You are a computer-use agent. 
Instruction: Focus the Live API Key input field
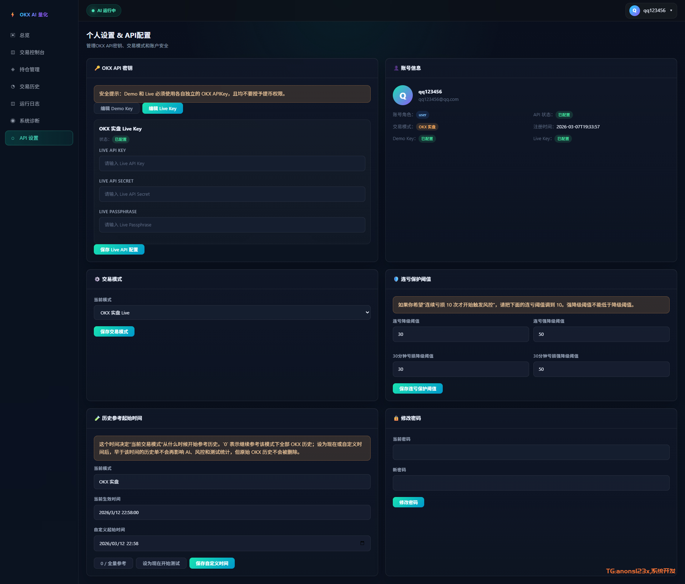coord(232,164)
